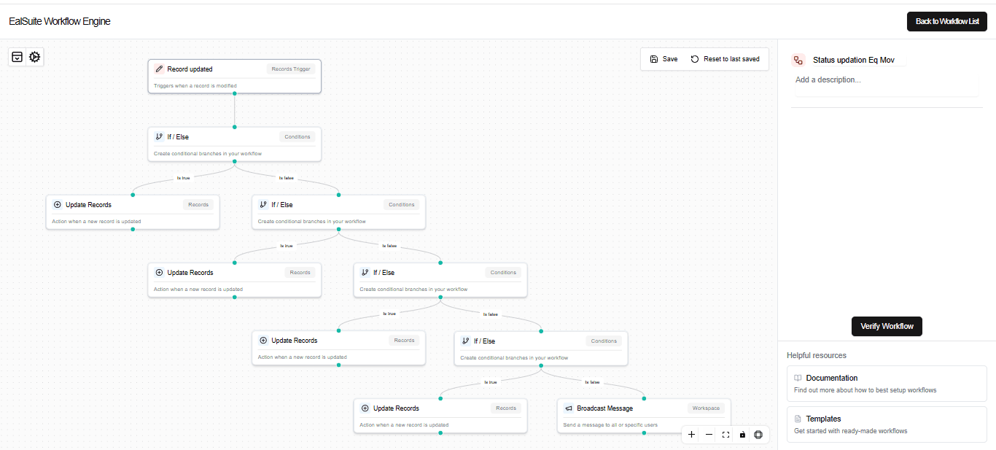The height and width of the screenshot is (450, 996).
Task: Click Reset to last saved
Action: 725,59
